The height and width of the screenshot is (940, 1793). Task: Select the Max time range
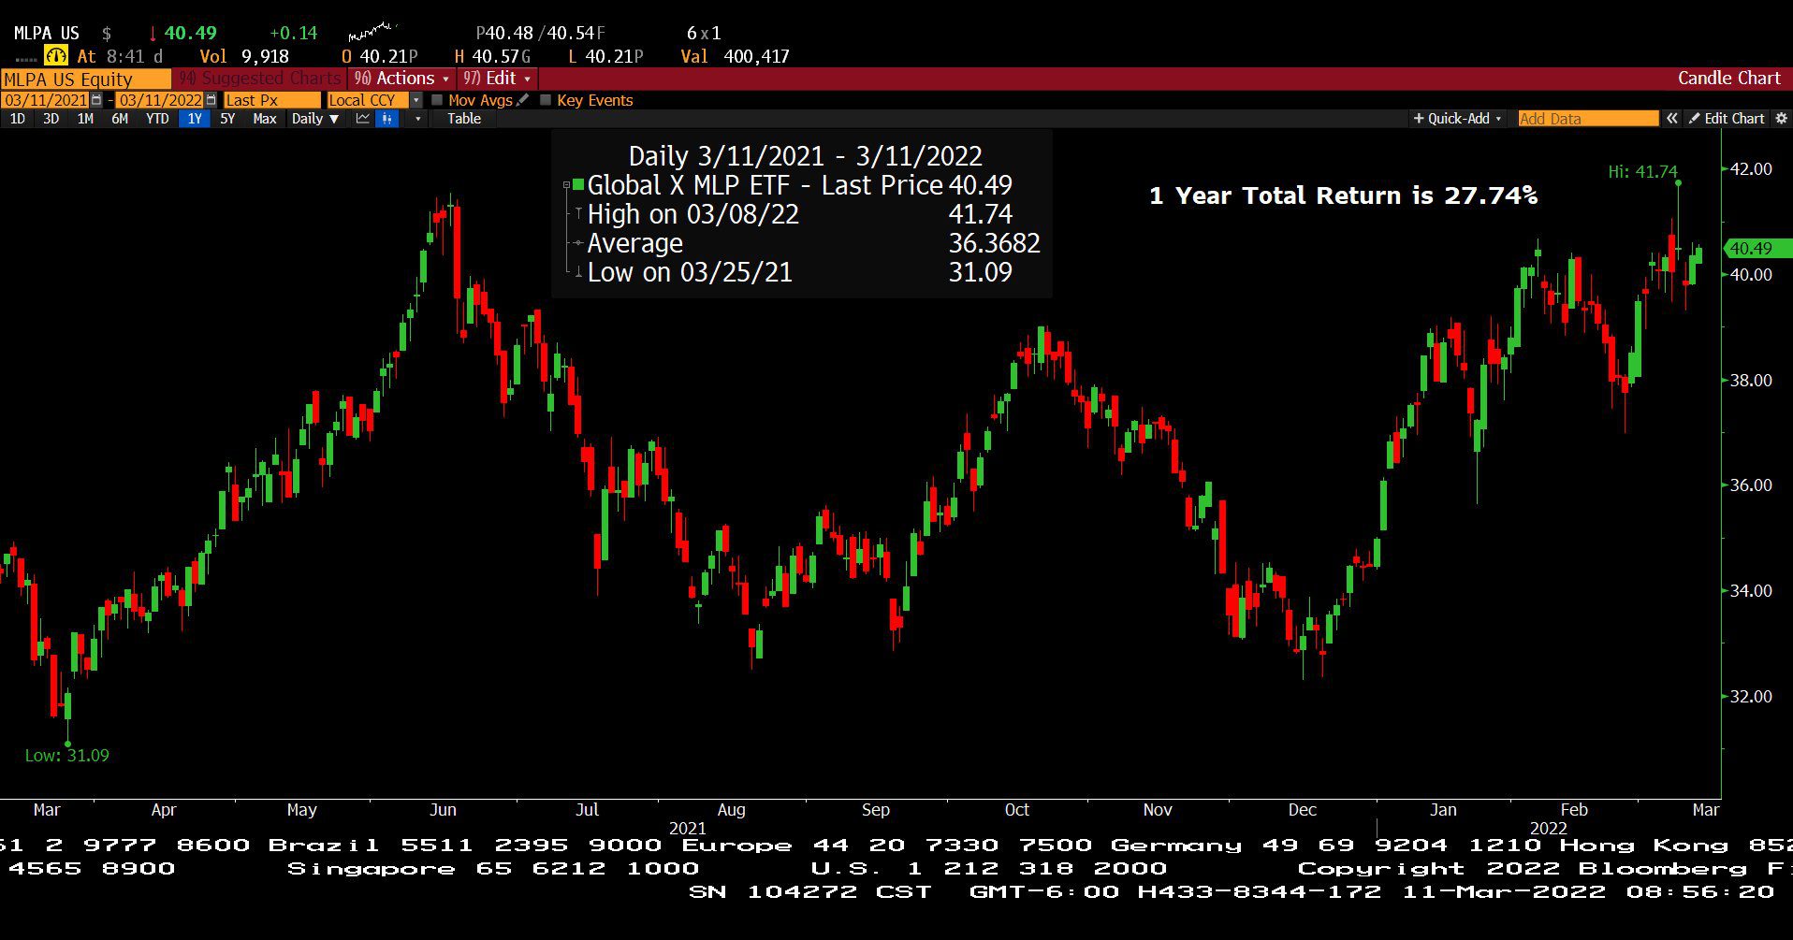coord(265,119)
